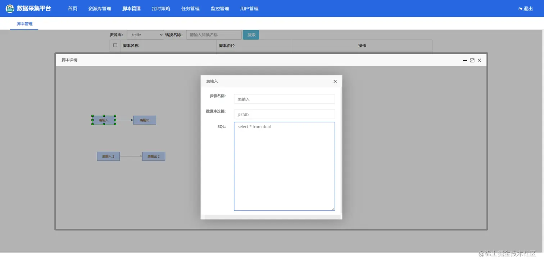This screenshot has width=544, height=265.
Task: Click the 步骤名称 input field
Action: point(284,99)
